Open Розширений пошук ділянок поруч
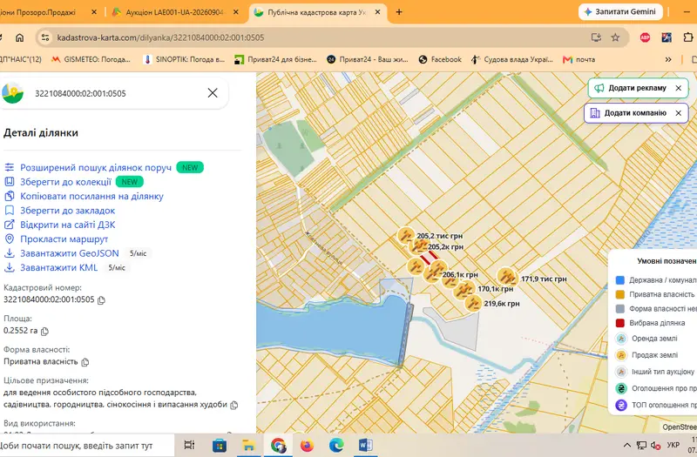Image resolution: width=697 pixels, height=457 pixels. pyautogui.click(x=96, y=167)
